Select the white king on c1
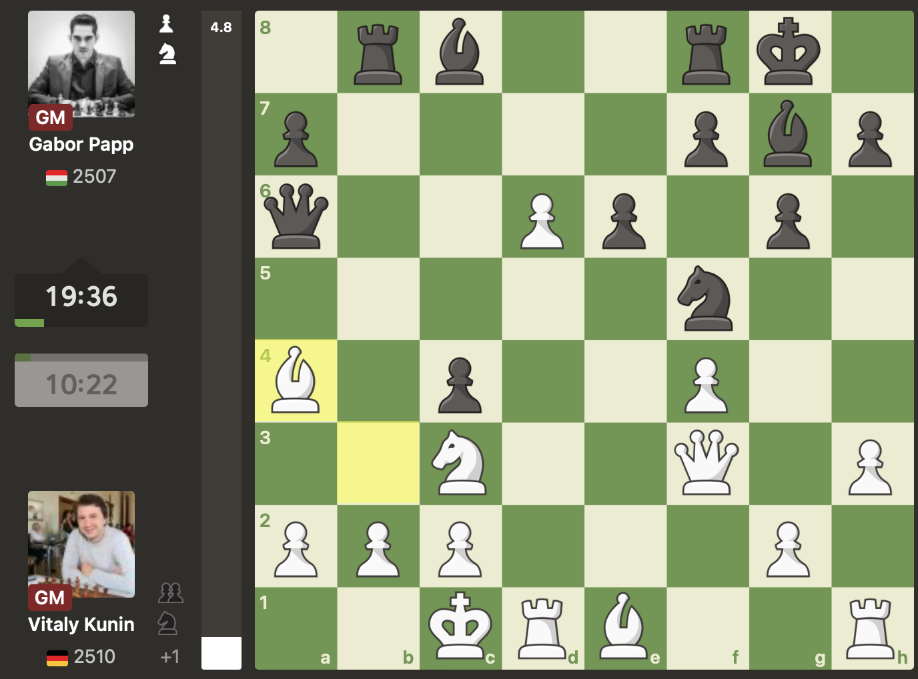The image size is (918, 679). coord(460,628)
